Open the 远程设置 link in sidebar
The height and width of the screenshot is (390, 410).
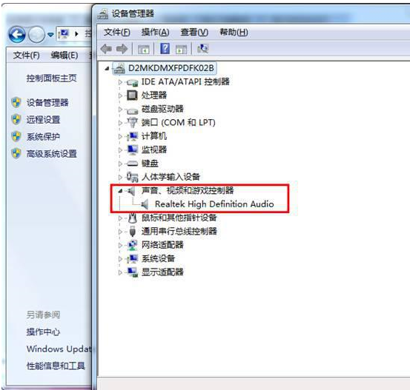click(43, 120)
